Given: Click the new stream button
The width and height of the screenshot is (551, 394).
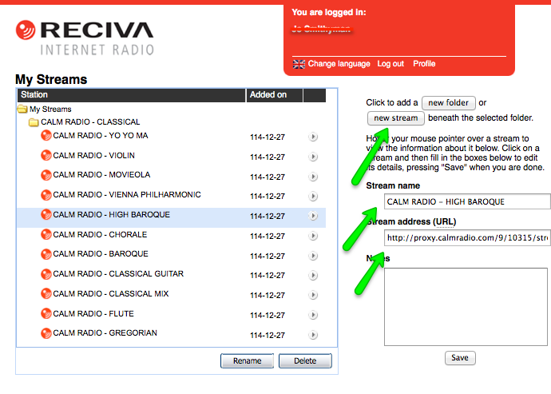Looking at the screenshot, I should [396, 118].
